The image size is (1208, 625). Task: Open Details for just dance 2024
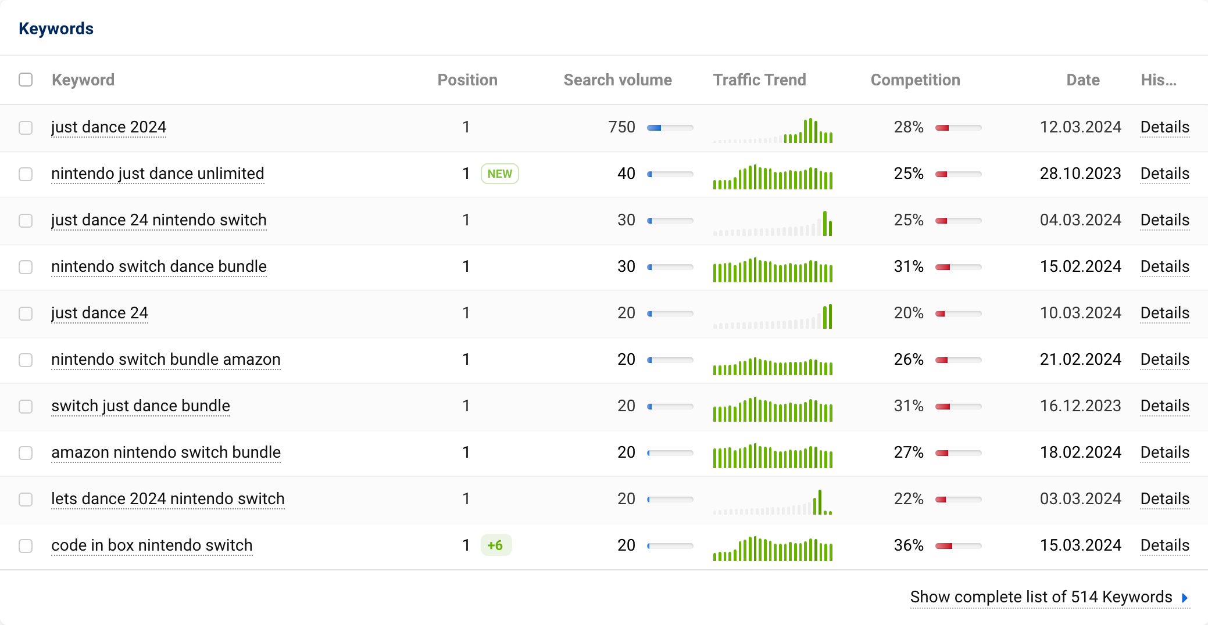(1165, 127)
